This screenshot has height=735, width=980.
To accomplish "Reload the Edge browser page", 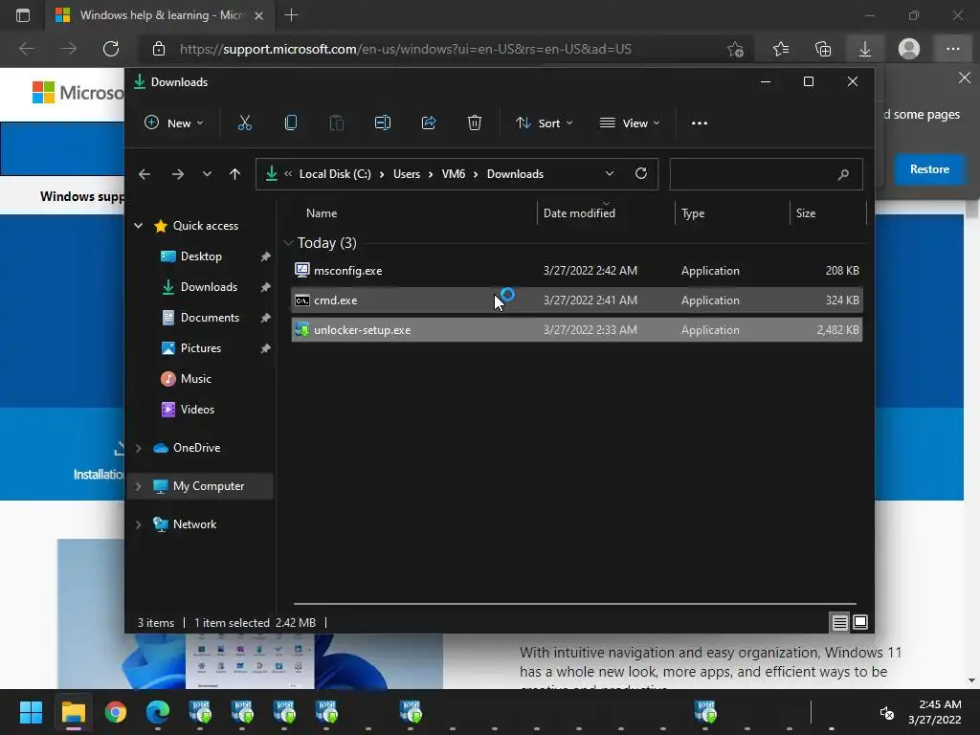I will click(x=111, y=49).
